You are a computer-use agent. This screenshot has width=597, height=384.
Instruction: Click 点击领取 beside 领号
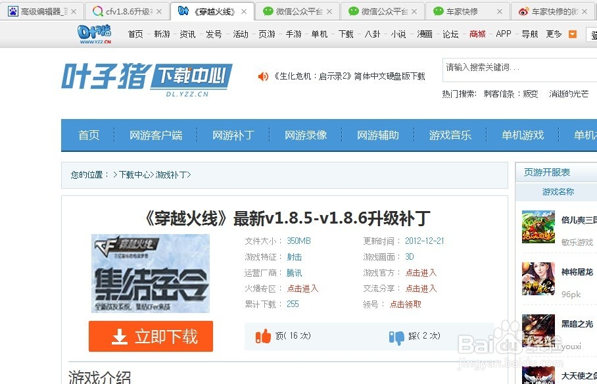click(x=406, y=304)
